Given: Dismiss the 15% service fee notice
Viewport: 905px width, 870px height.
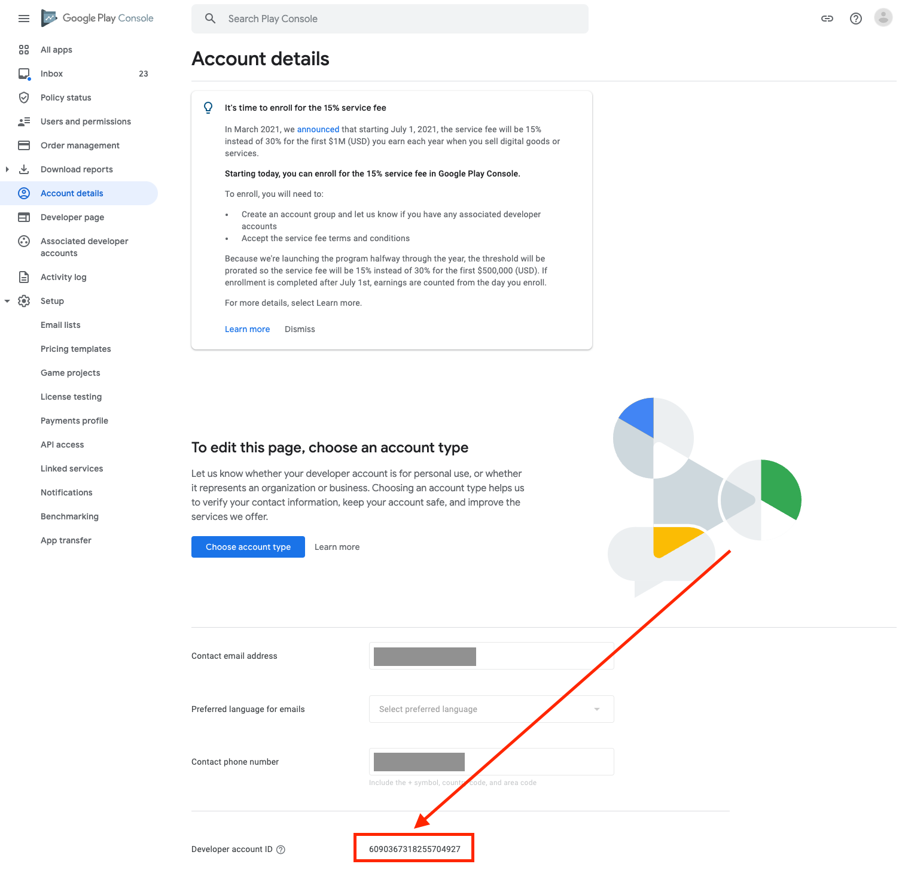Looking at the screenshot, I should (300, 329).
